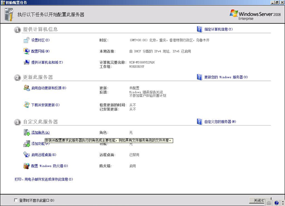
Task: Open 更新您的 Windows 服务器 help link
Action: (x=226, y=77)
